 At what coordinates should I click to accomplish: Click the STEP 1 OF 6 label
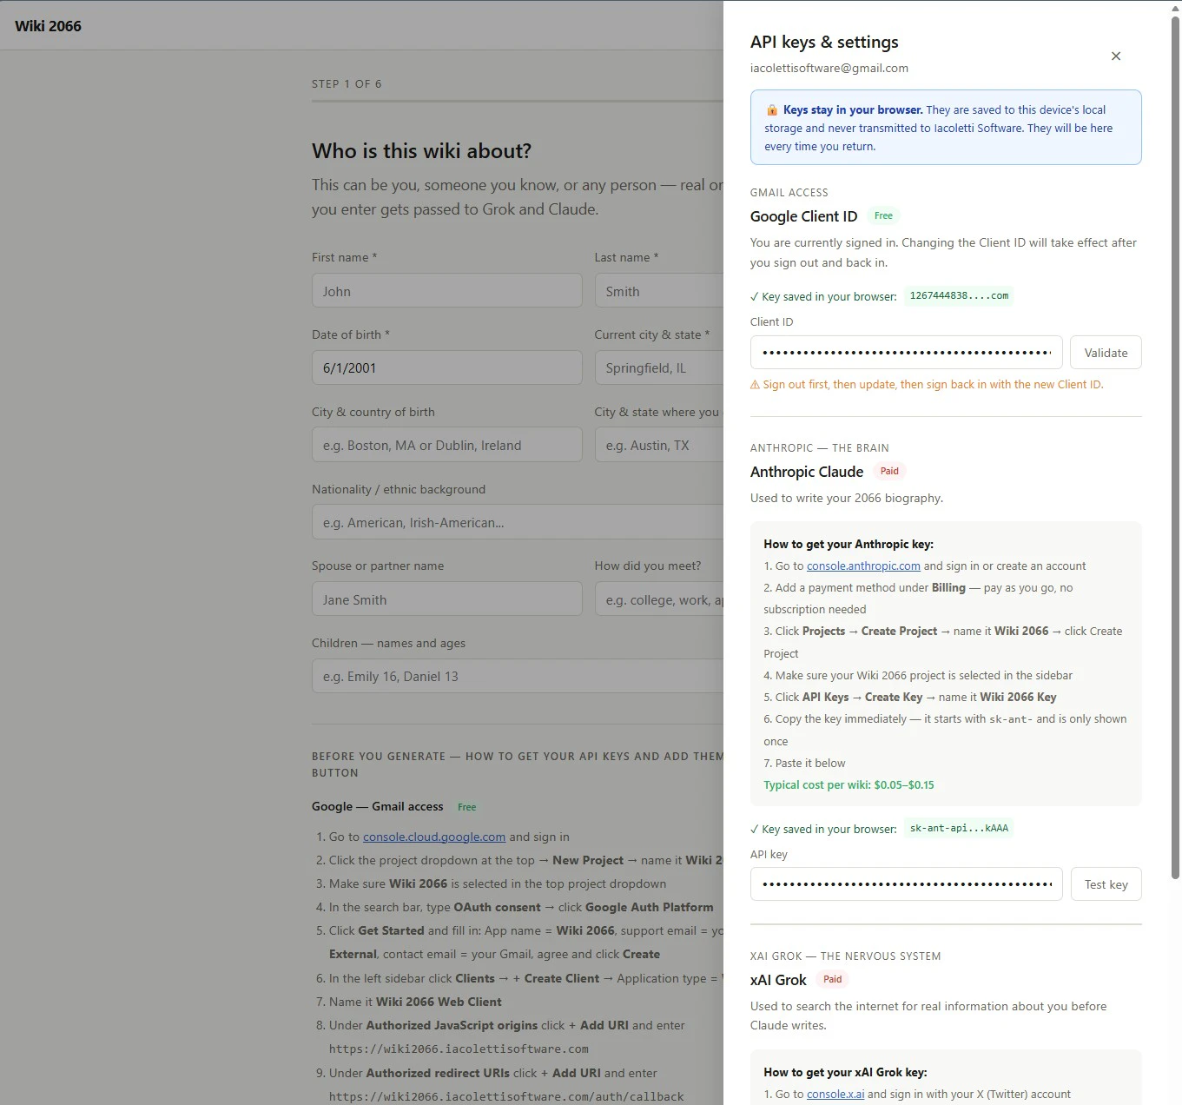click(347, 84)
